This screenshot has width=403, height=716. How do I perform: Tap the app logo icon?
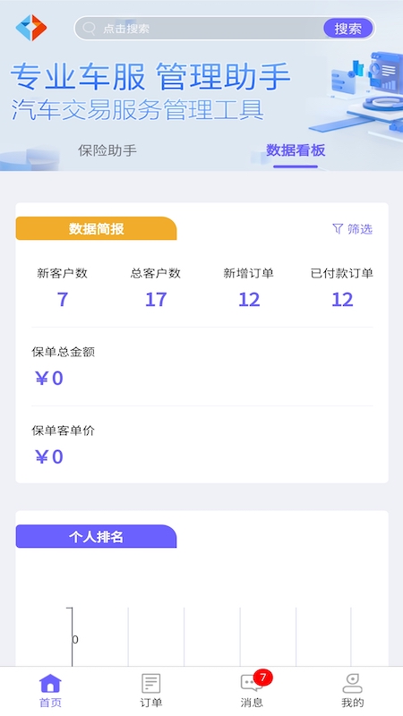coord(31,28)
